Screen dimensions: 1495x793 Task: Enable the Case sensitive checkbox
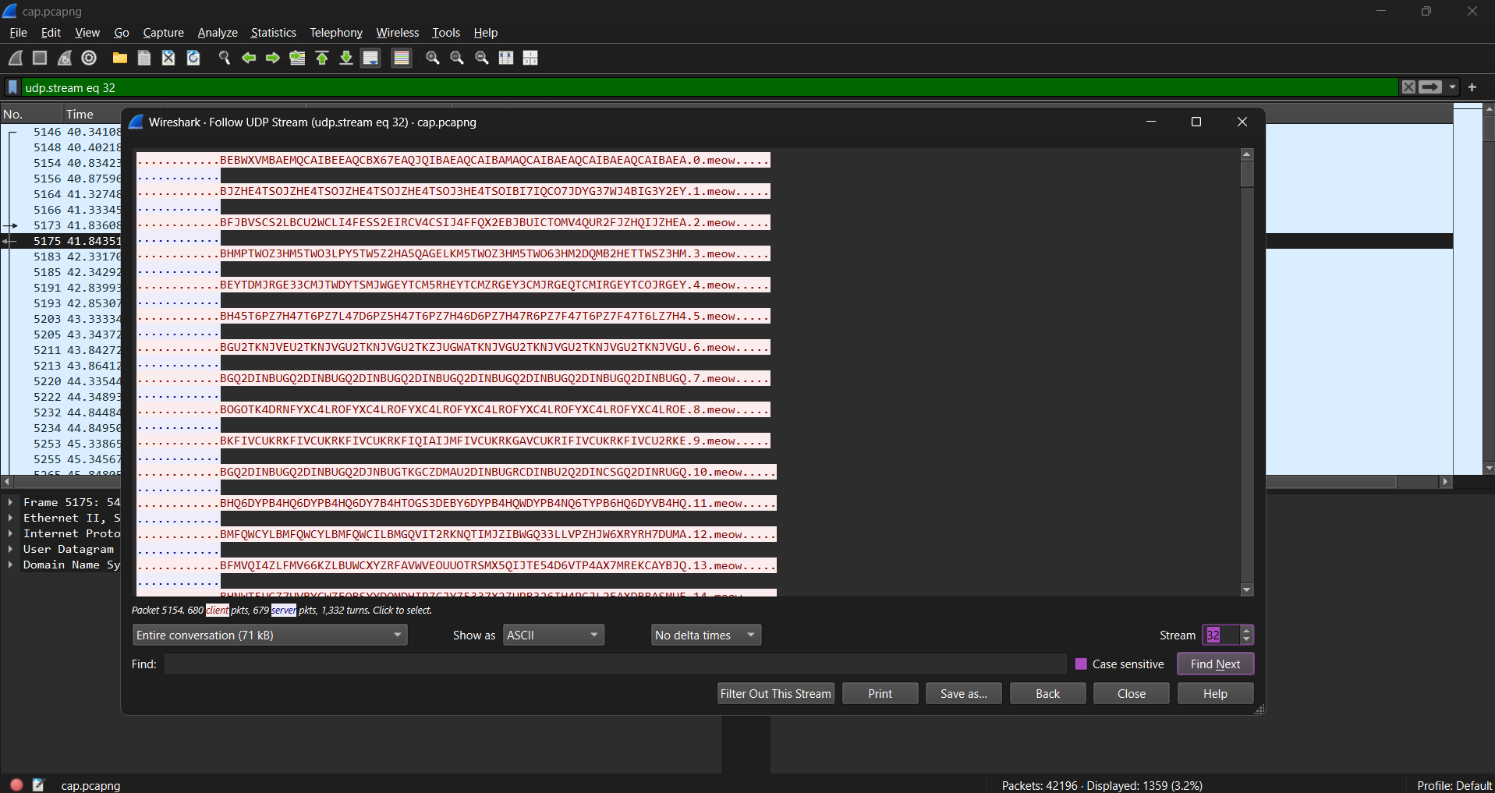point(1081,664)
